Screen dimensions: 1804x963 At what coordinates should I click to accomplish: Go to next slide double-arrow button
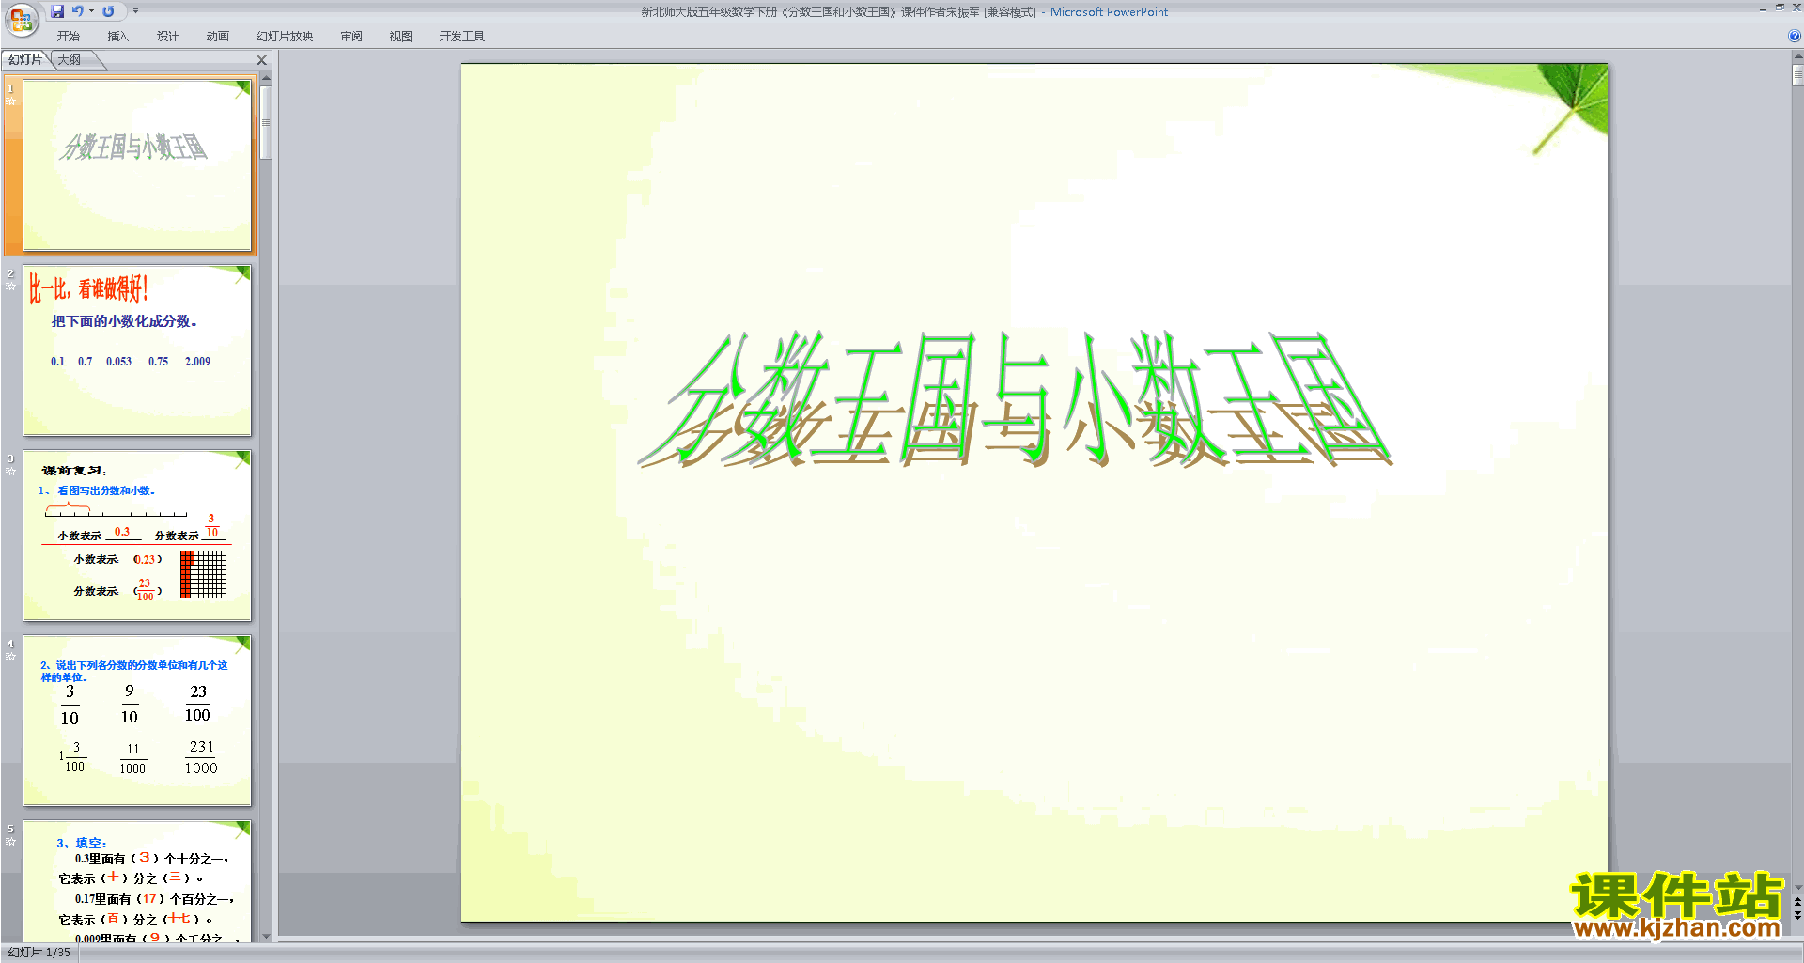[1797, 915]
